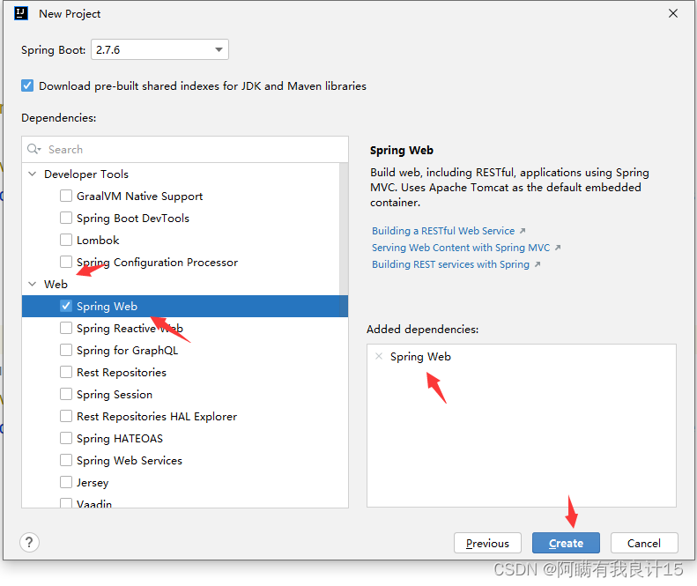Uncheck the Spring Web checkbox
The height and width of the screenshot is (586, 697).
click(66, 306)
